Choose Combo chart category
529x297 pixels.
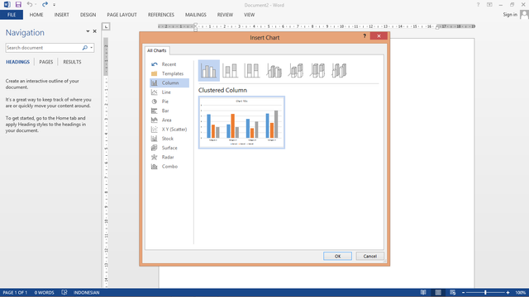pos(169,167)
